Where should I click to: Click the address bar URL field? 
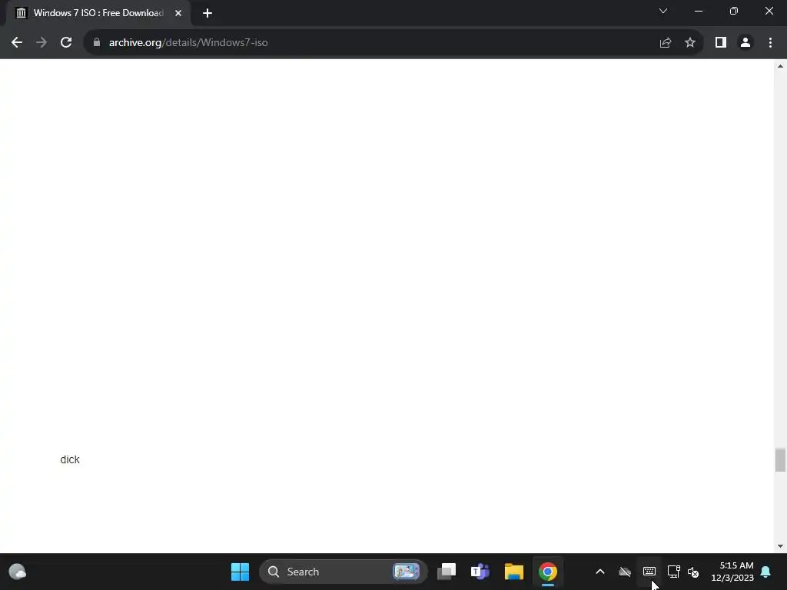pyautogui.click(x=377, y=43)
